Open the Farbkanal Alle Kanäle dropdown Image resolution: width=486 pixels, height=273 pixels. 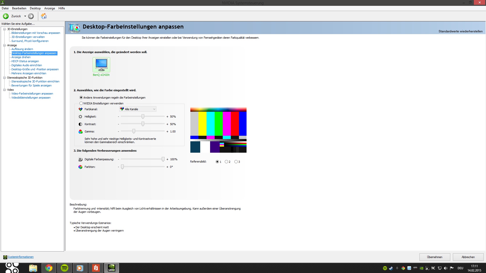(138, 109)
